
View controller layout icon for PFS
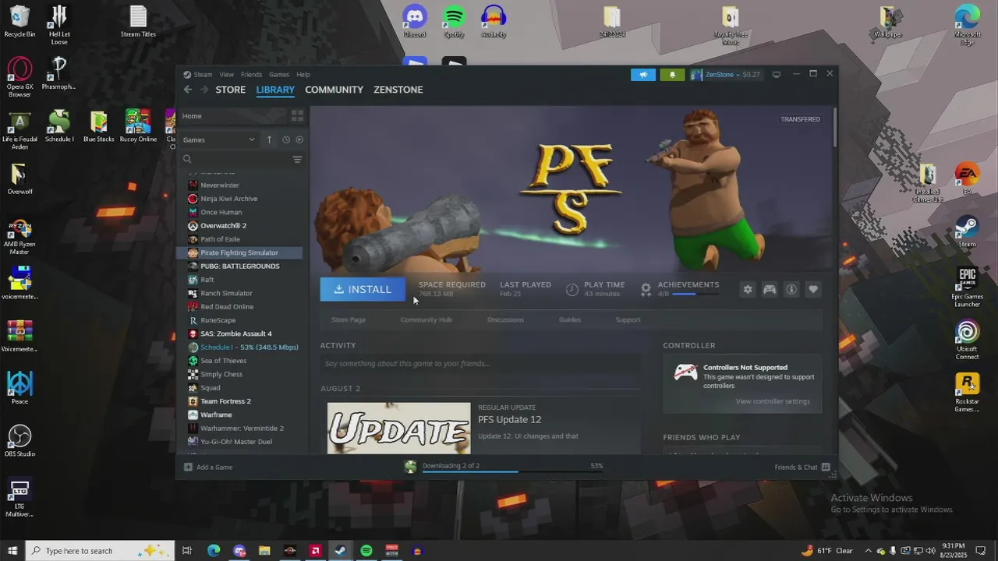pos(770,289)
